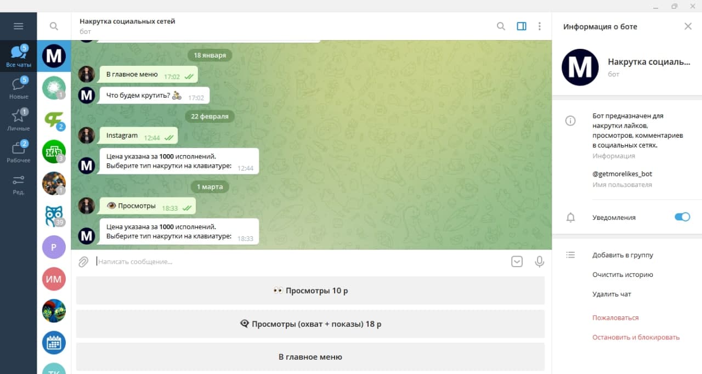Viewport: 702px width, 374px height.
Task: Click the search icon above chat list
Action: coord(54,26)
